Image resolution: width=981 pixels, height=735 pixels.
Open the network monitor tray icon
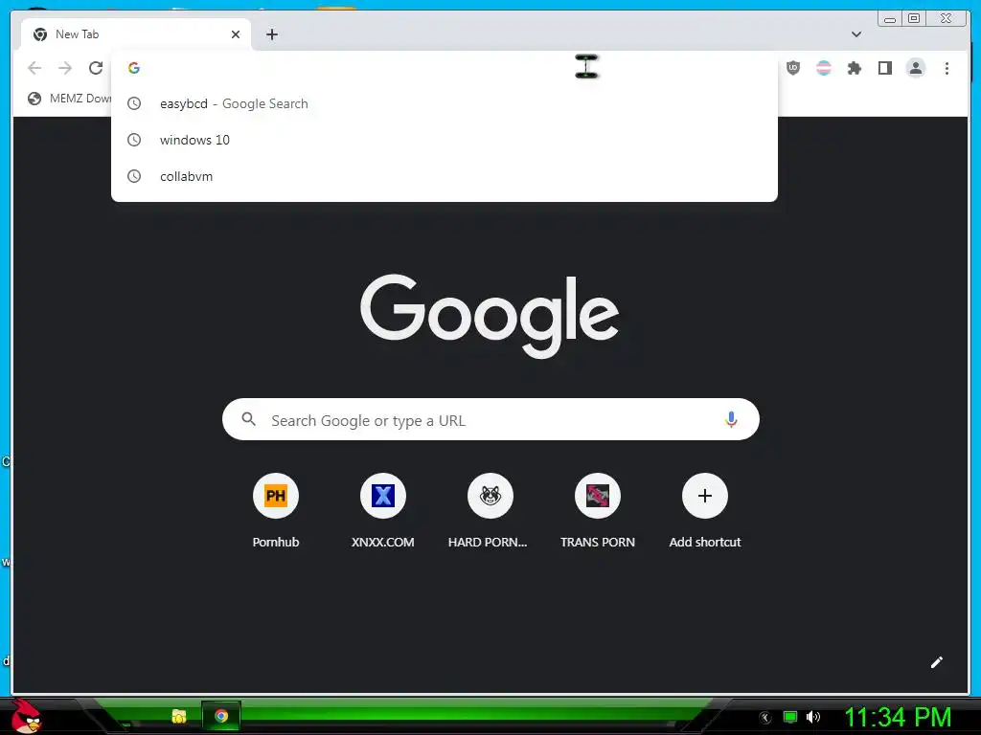(x=790, y=717)
